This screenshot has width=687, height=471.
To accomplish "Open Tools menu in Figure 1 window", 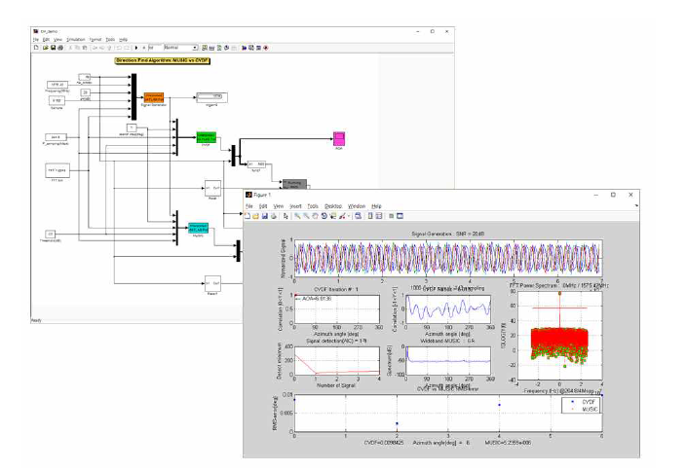I will click(x=313, y=206).
